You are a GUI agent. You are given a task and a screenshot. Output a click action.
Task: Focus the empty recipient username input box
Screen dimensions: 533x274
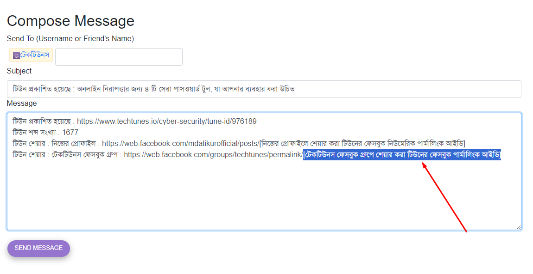119,57
